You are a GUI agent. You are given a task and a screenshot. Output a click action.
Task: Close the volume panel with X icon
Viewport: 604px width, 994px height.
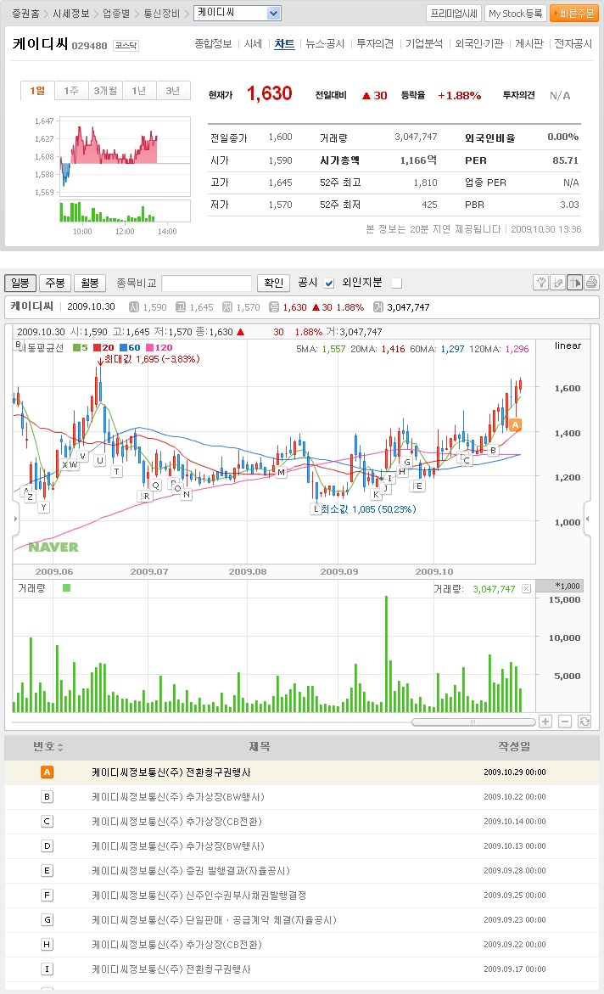click(526, 589)
